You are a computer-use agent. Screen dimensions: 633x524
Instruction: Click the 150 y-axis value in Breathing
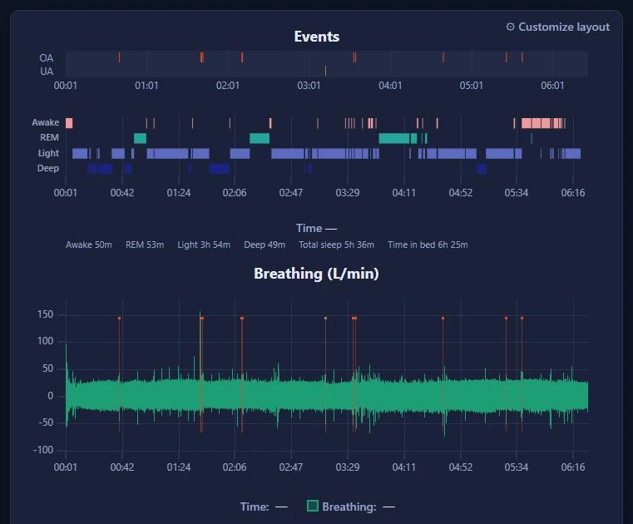[x=45, y=314]
